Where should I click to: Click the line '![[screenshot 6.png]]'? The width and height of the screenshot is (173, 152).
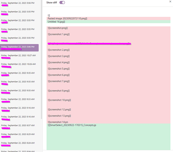[x=58, y=75]
